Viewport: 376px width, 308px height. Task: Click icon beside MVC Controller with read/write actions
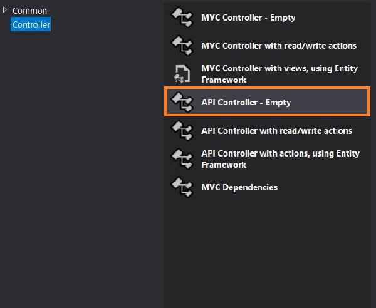(182, 46)
